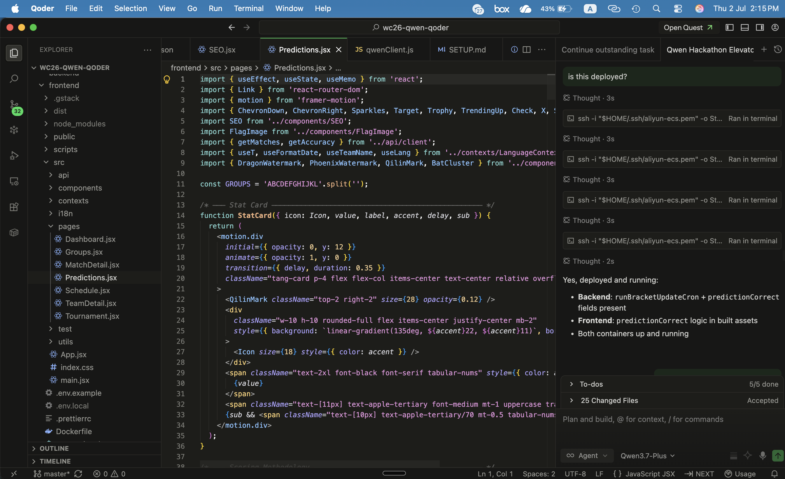The image size is (785, 479).
Task: Navigate back with left arrow
Action: 231,28
